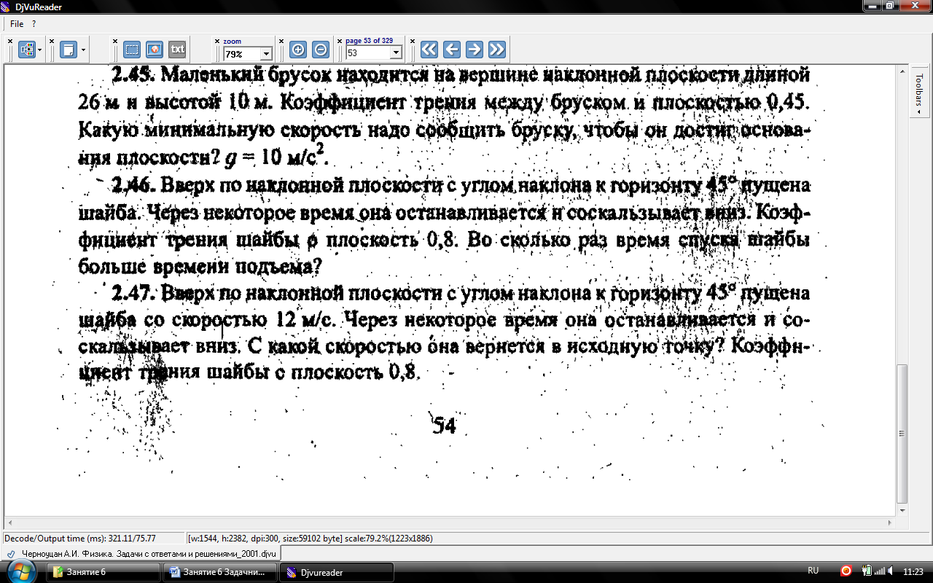The width and height of the screenshot is (933, 583).
Task: Click the red circular tray icon
Action: [x=846, y=571]
